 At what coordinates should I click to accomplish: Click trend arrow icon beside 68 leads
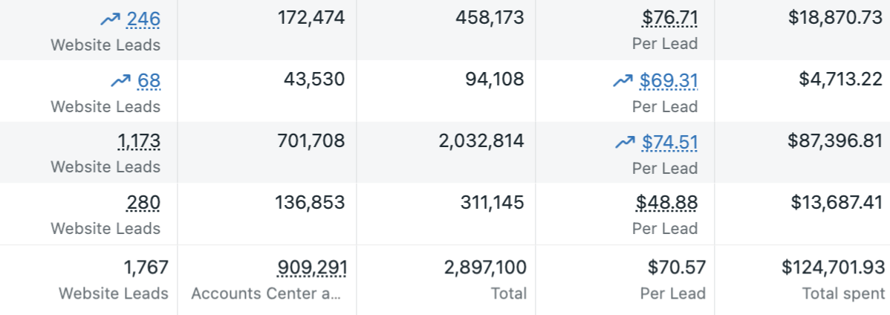click(x=120, y=80)
